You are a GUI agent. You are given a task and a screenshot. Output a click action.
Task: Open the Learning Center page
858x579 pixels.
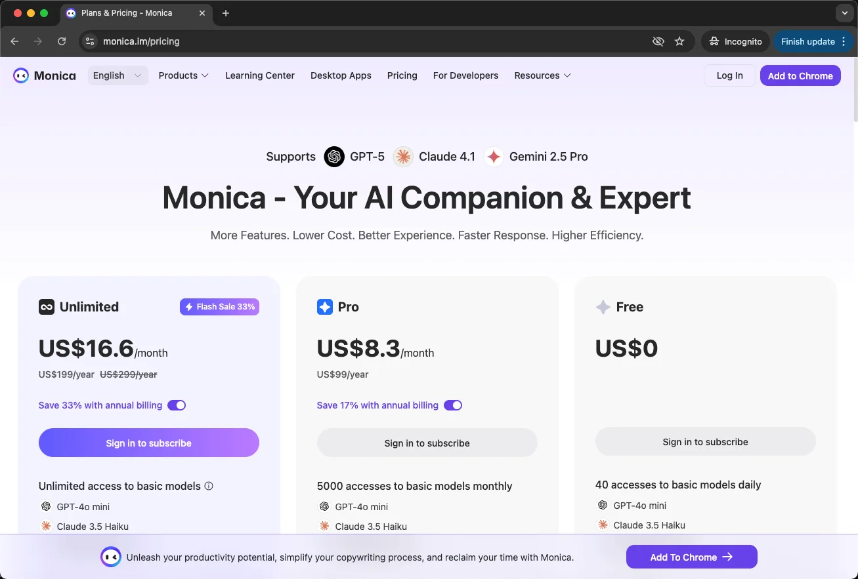(259, 75)
